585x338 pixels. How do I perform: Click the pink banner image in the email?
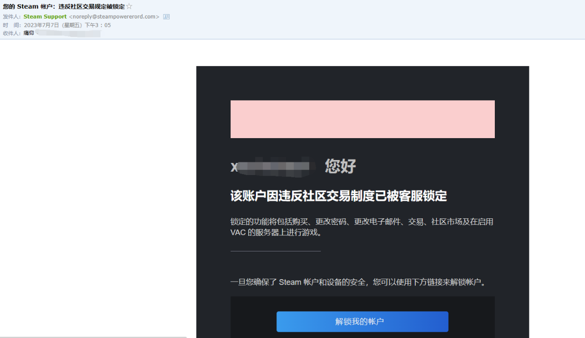pyautogui.click(x=362, y=119)
